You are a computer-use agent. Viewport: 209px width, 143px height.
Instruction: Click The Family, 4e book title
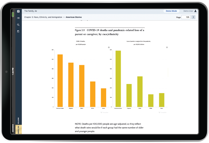pos(32,11)
